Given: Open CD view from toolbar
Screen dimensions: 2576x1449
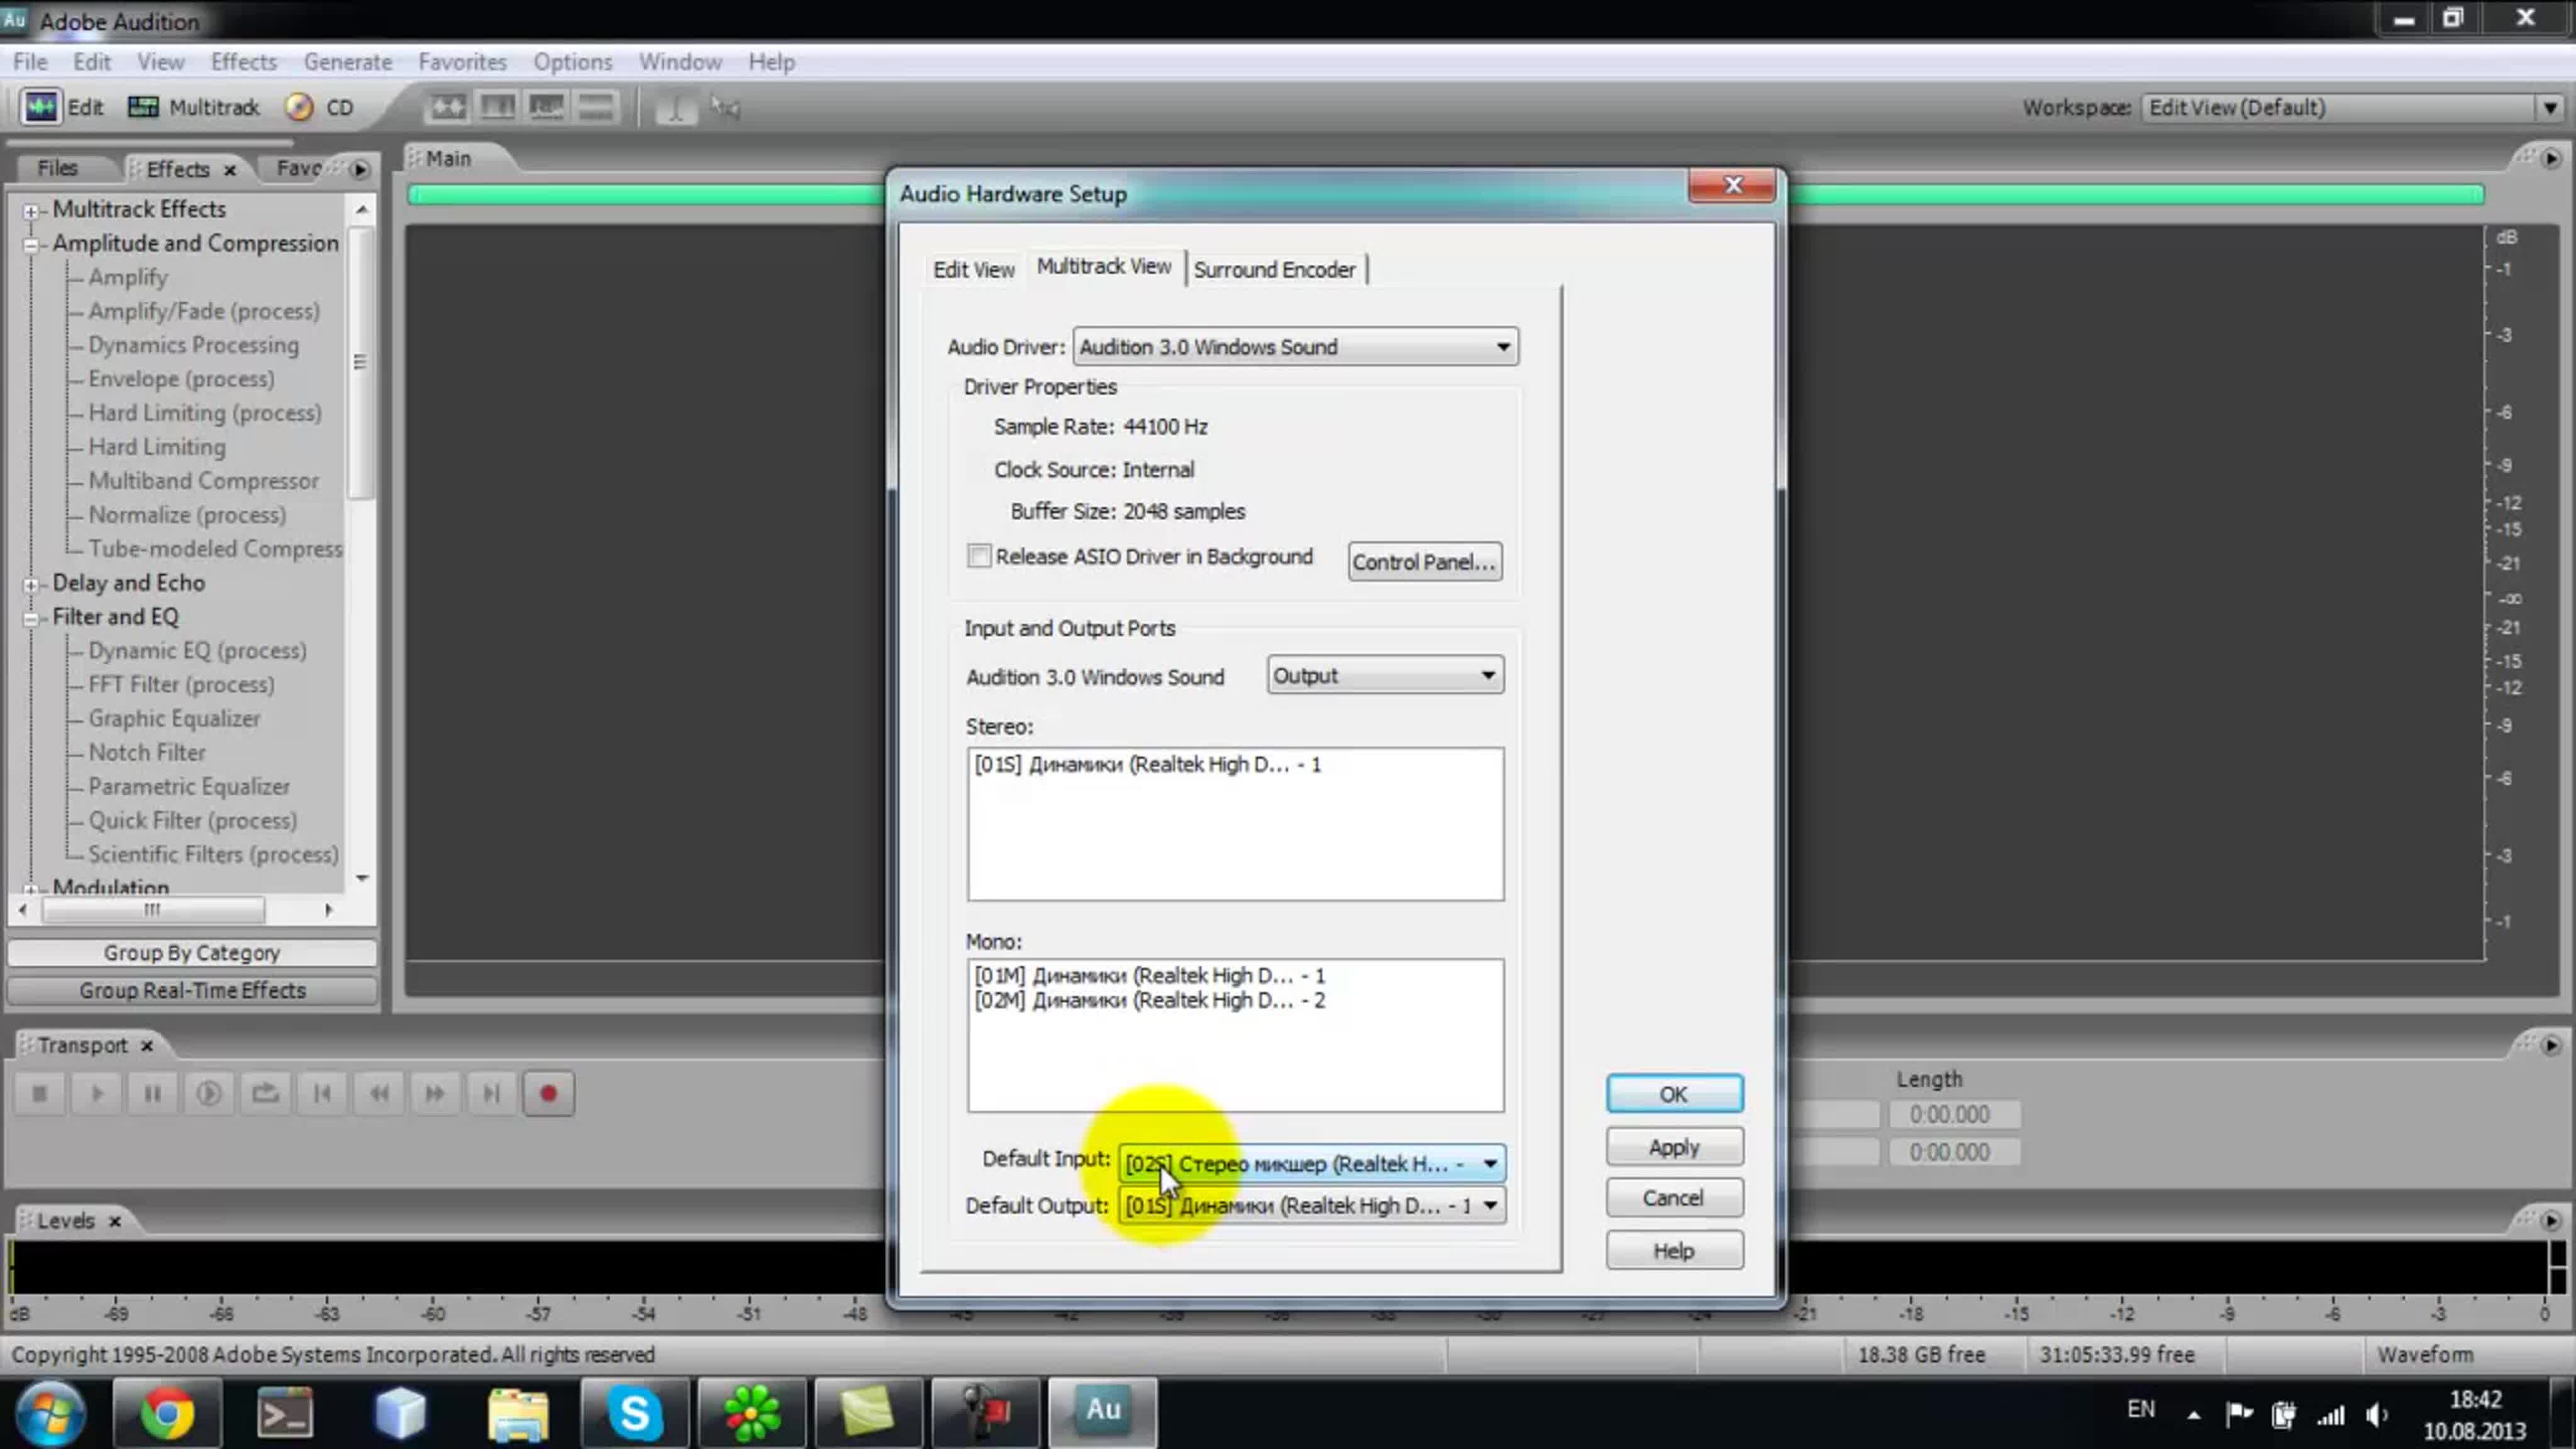Looking at the screenshot, I should coord(299,107).
